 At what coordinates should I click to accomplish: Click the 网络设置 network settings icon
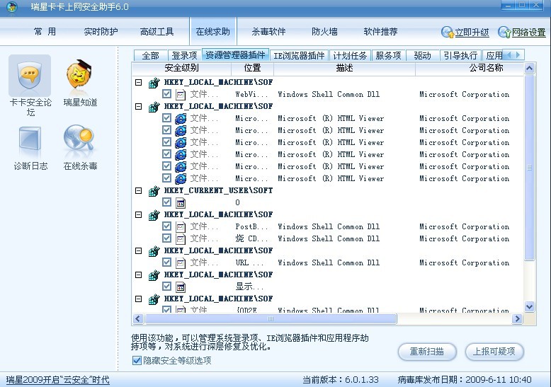(504, 33)
